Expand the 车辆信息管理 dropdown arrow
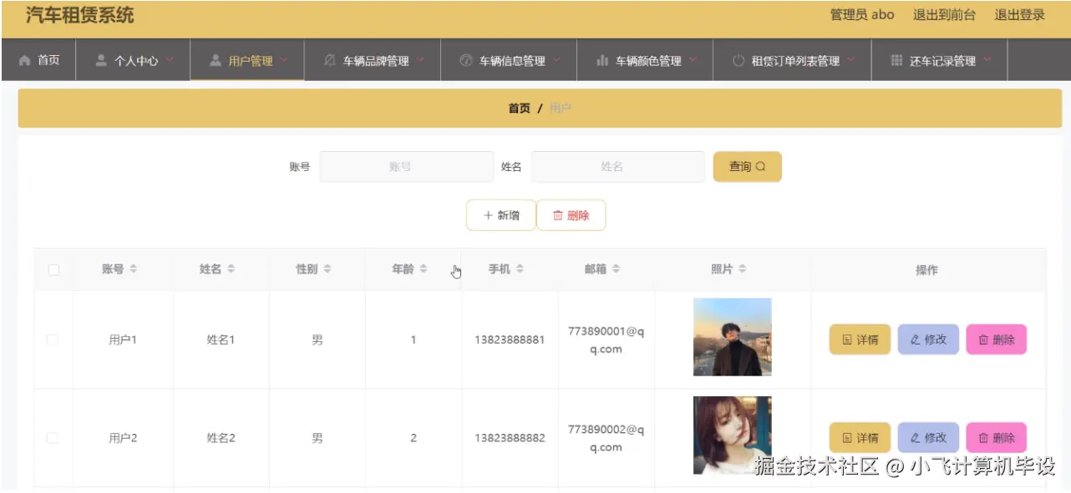Screen dimensions: 1071x493 [x=556, y=60]
